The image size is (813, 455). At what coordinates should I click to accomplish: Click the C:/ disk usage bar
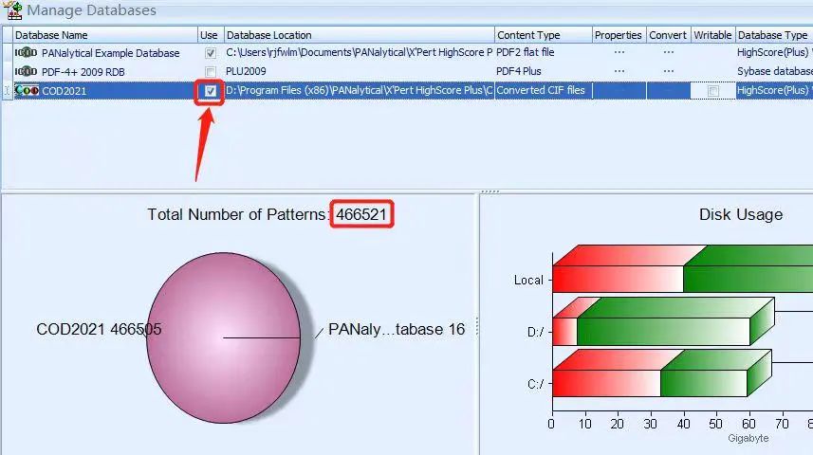662,373
